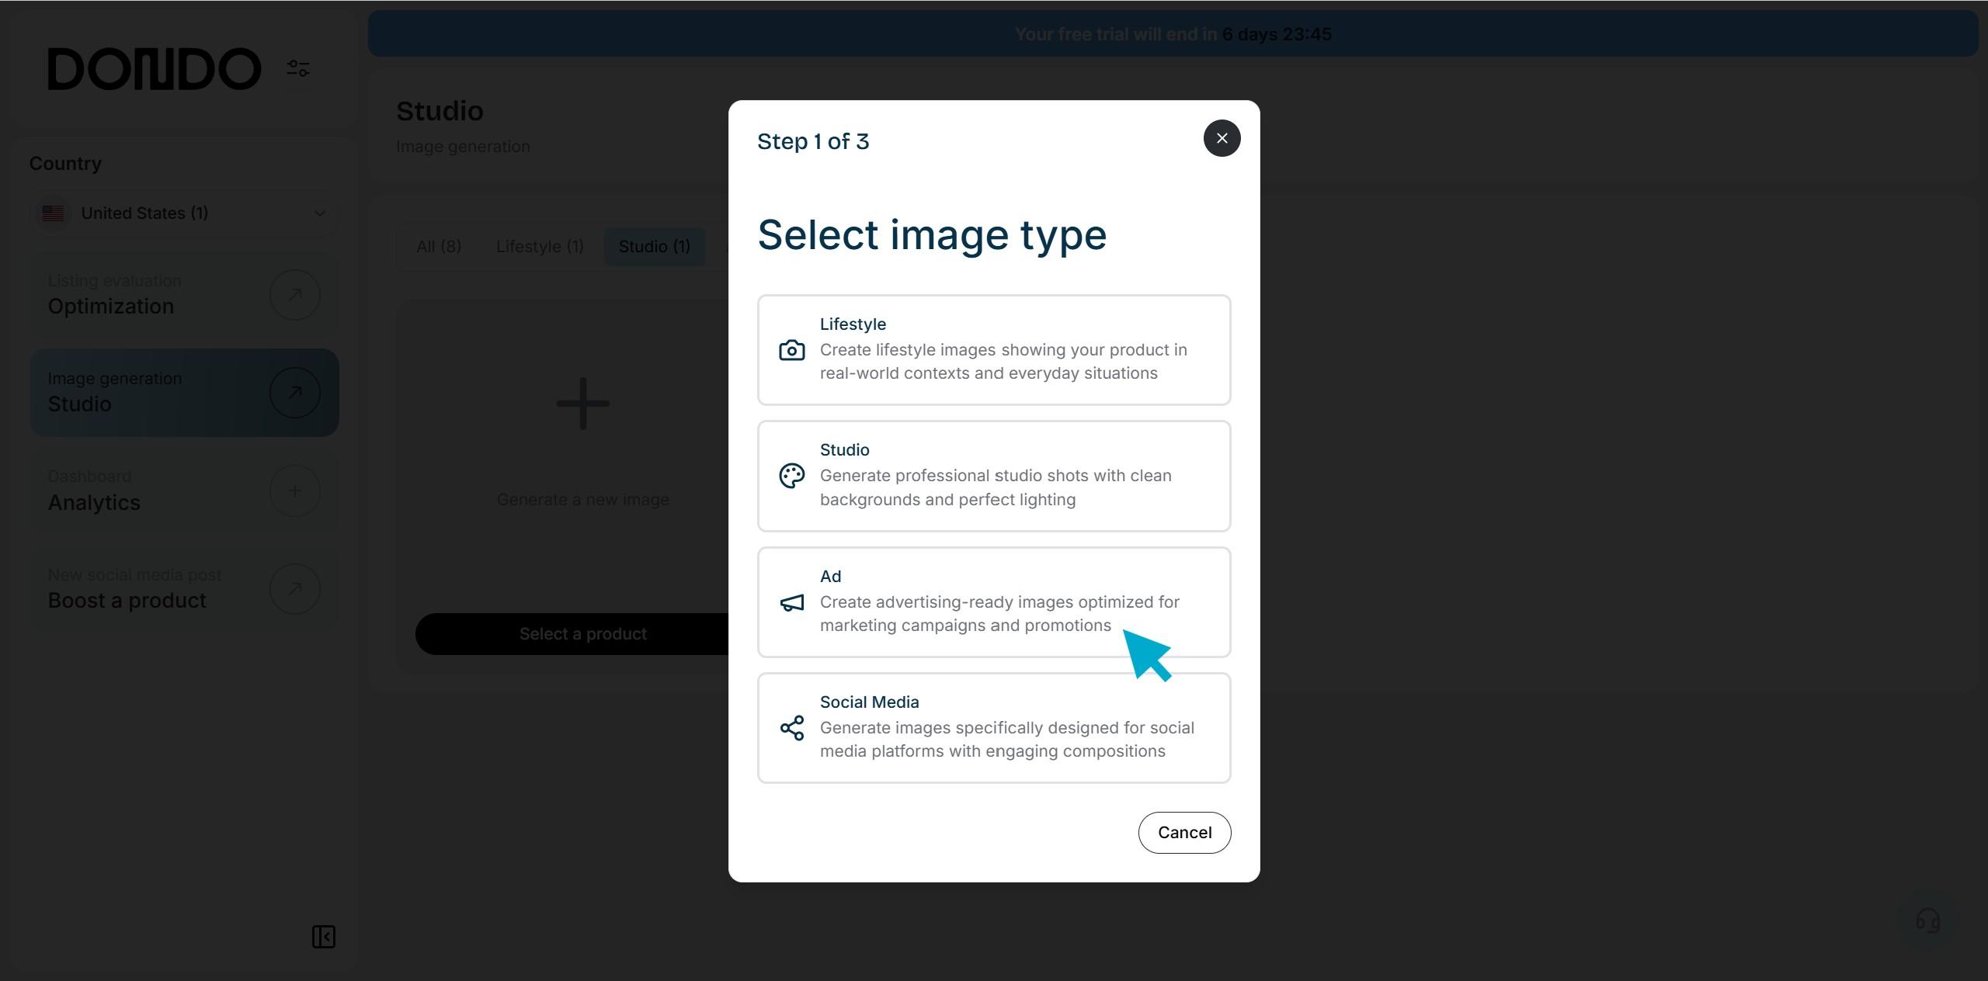Click the plus icon next to Analytics
The image size is (1988, 981).
coord(294,490)
